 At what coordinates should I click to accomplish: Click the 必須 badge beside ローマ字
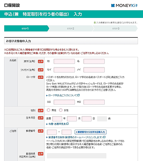(41, 77)
